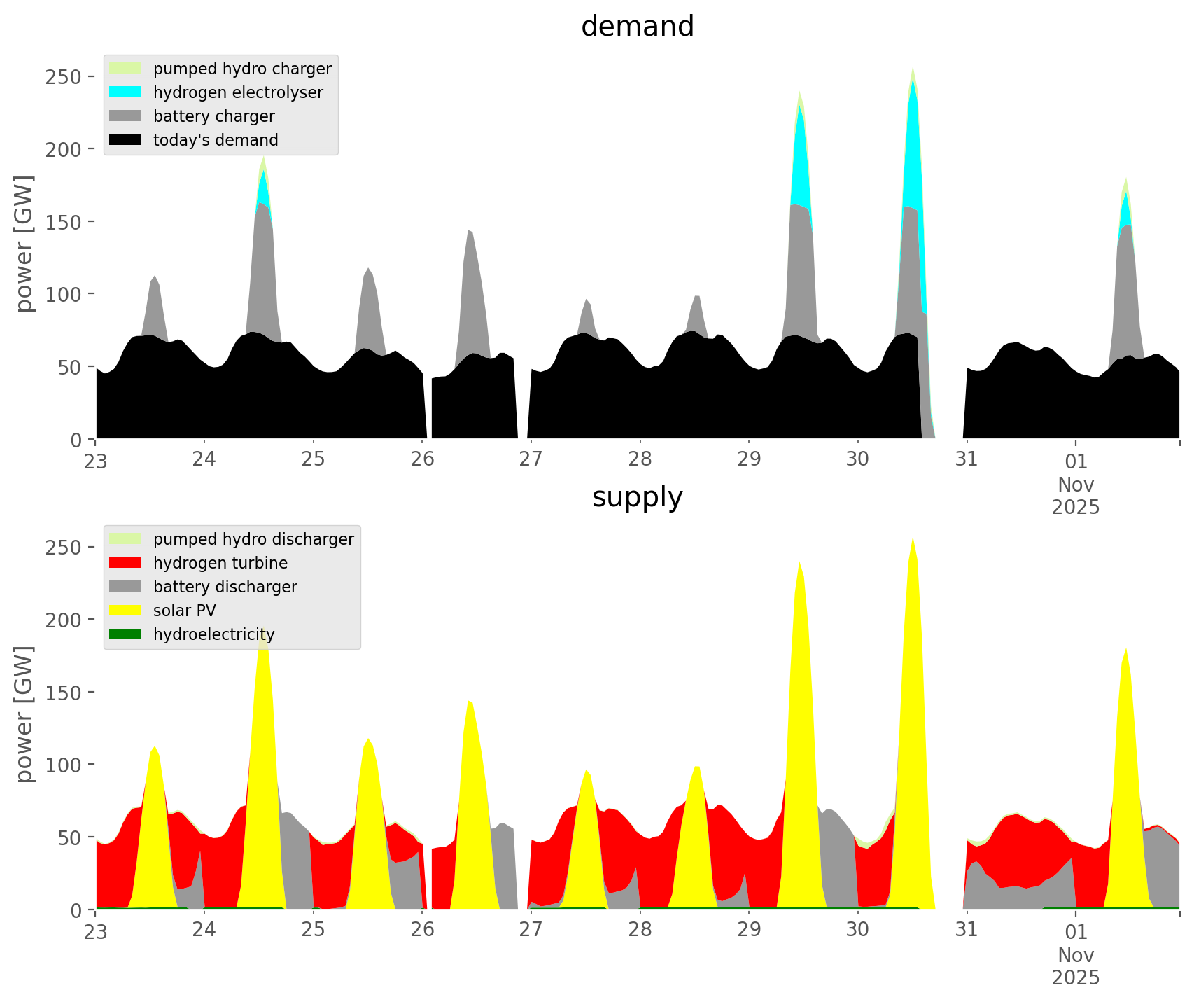Click the cyan hydrogen electrolyser legend swatch
This screenshot has height=1002, width=1194.
pyautogui.click(x=125, y=92)
